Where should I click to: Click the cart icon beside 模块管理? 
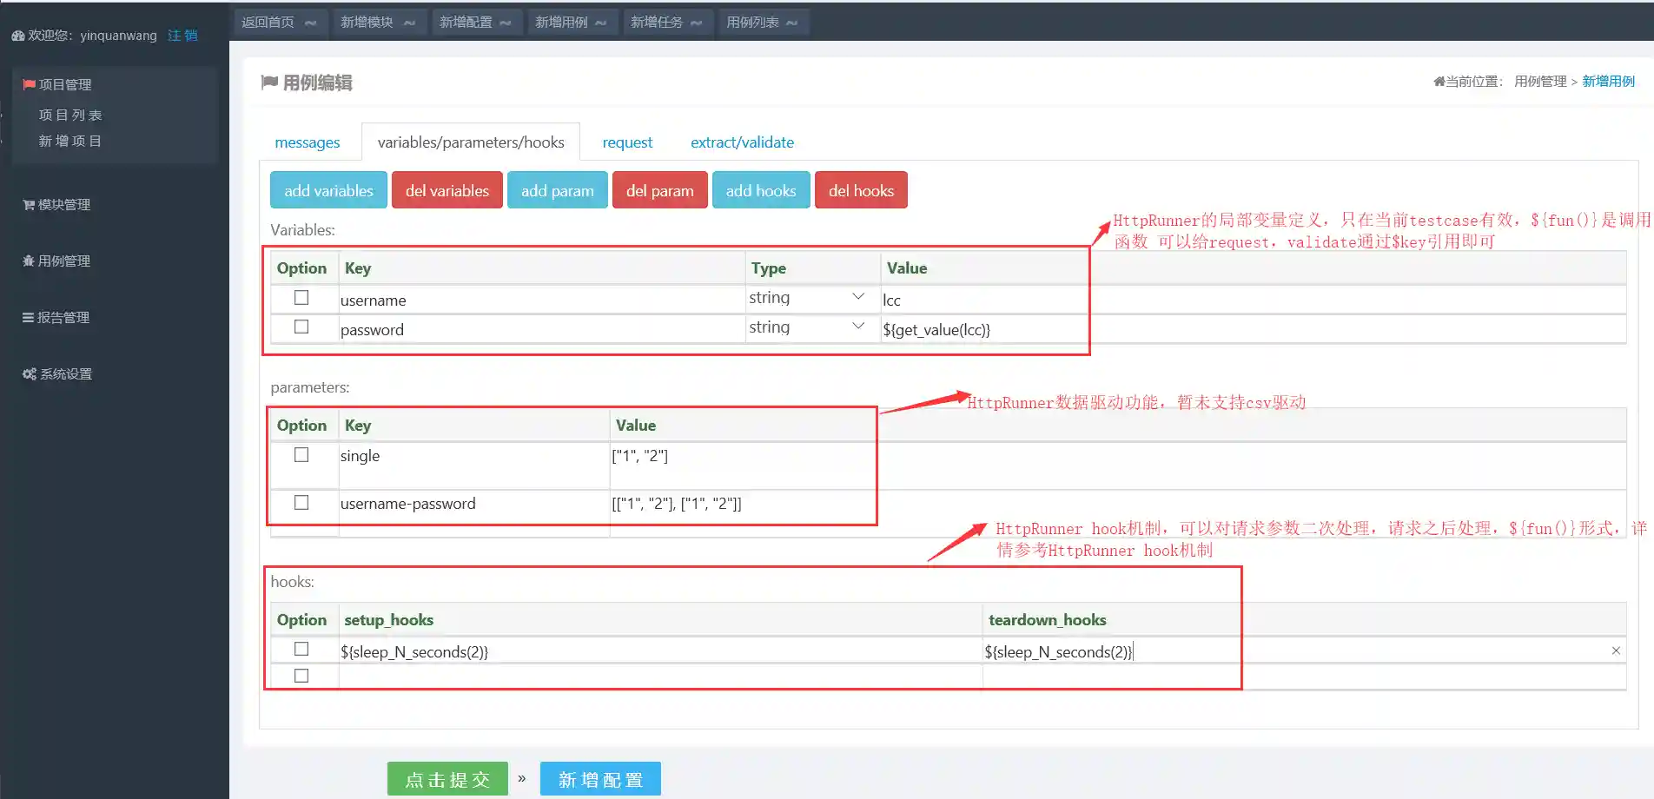tap(29, 205)
